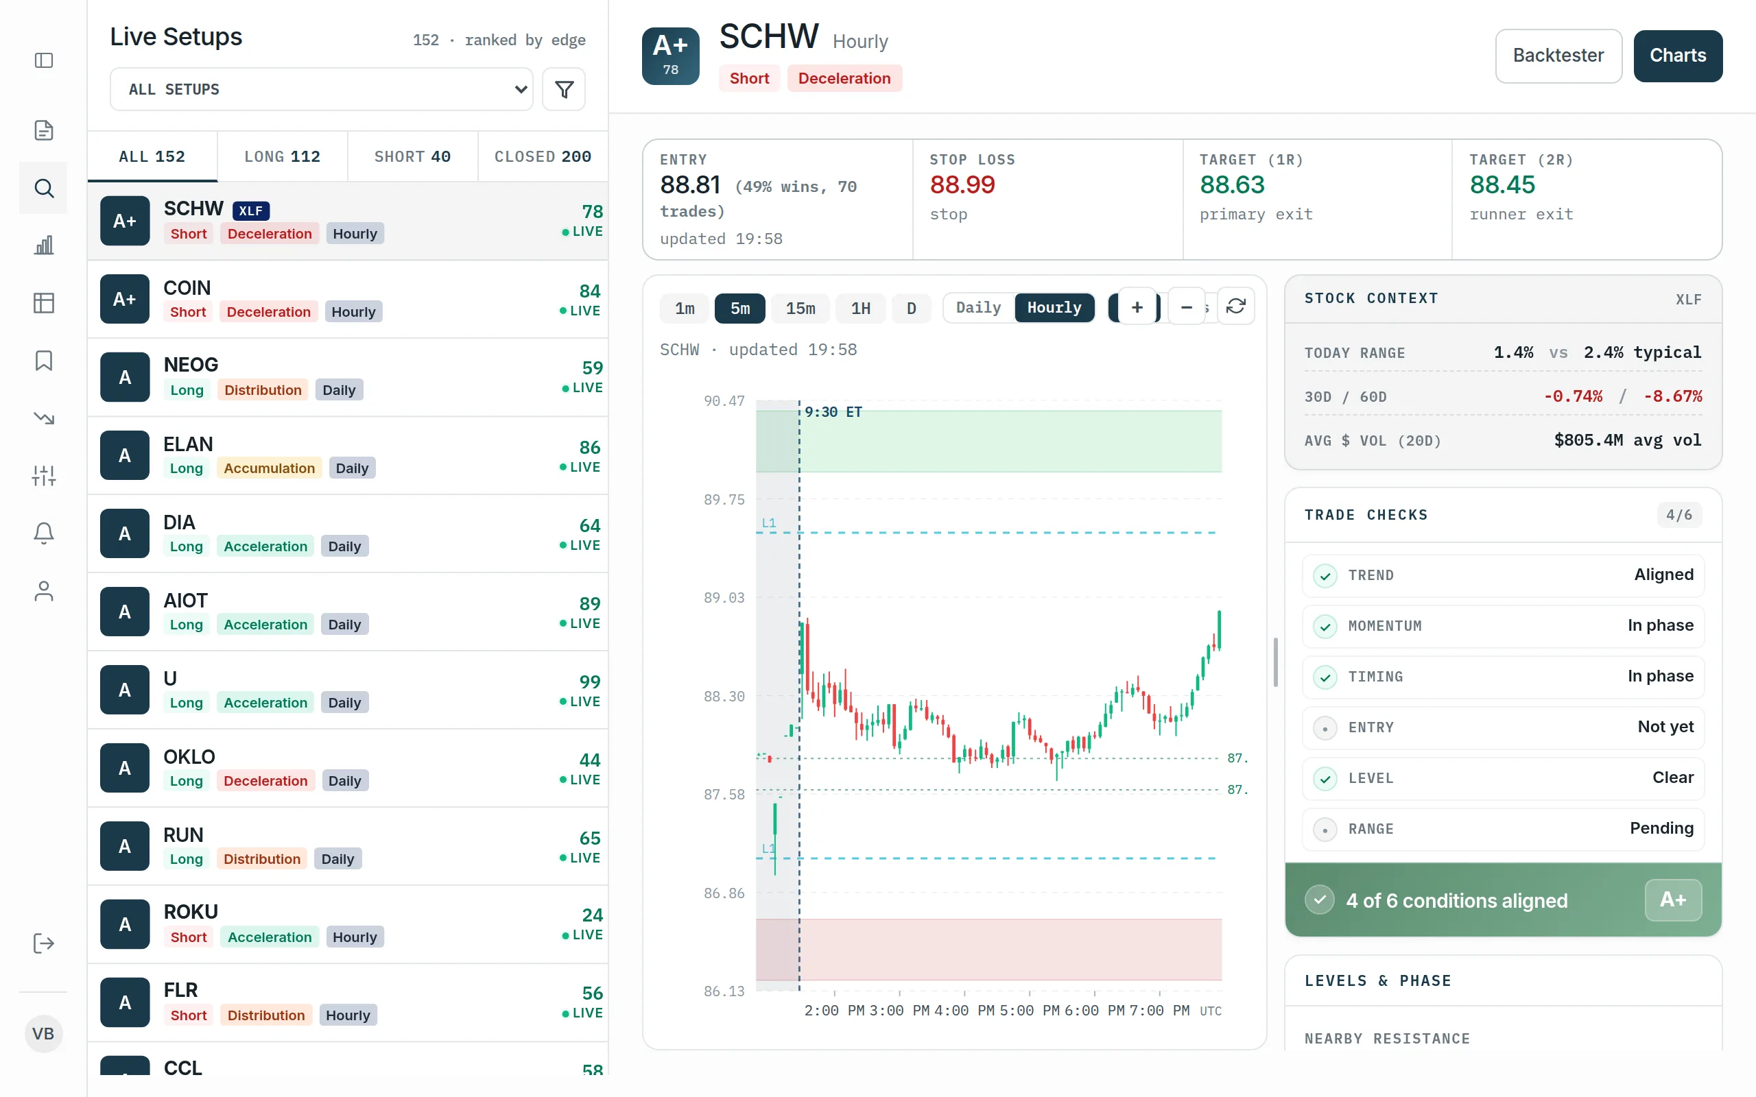Open the alerts bell icon
The width and height of the screenshot is (1756, 1097).
(43, 533)
